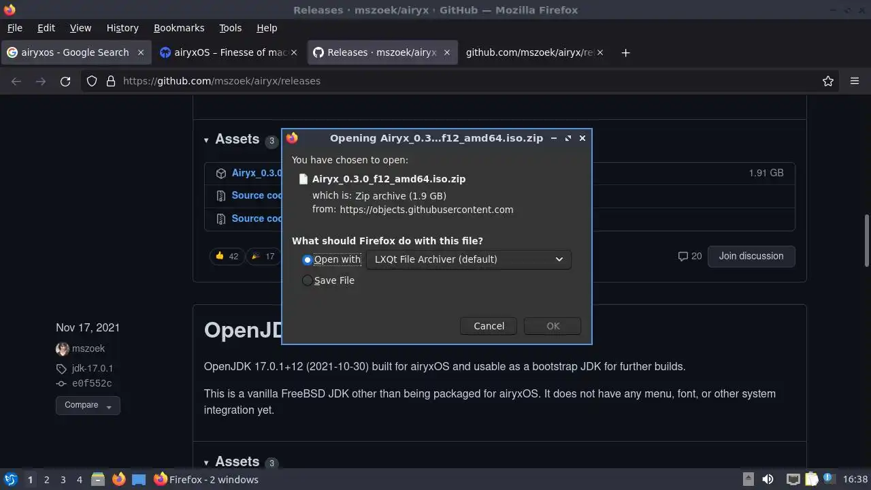Expand the Compare dropdown button
Image resolution: width=871 pixels, height=490 pixels.
(88, 405)
